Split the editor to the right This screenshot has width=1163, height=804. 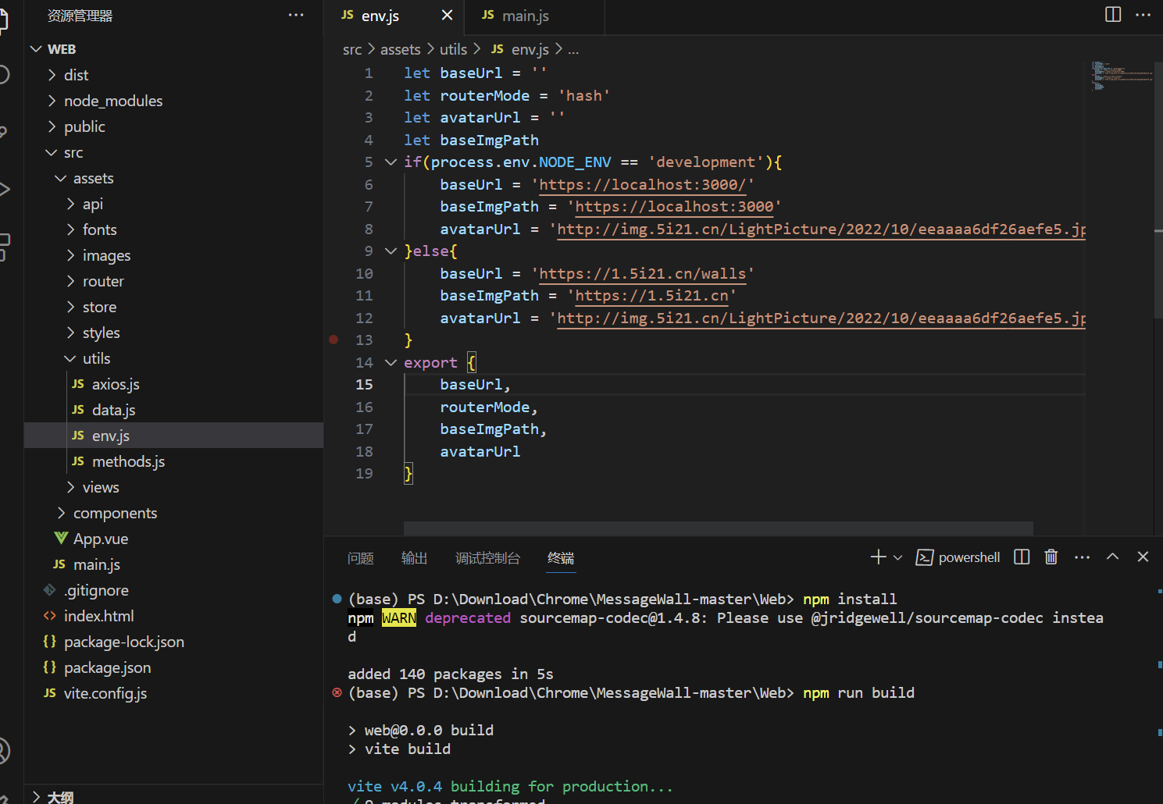click(x=1113, y=15)
